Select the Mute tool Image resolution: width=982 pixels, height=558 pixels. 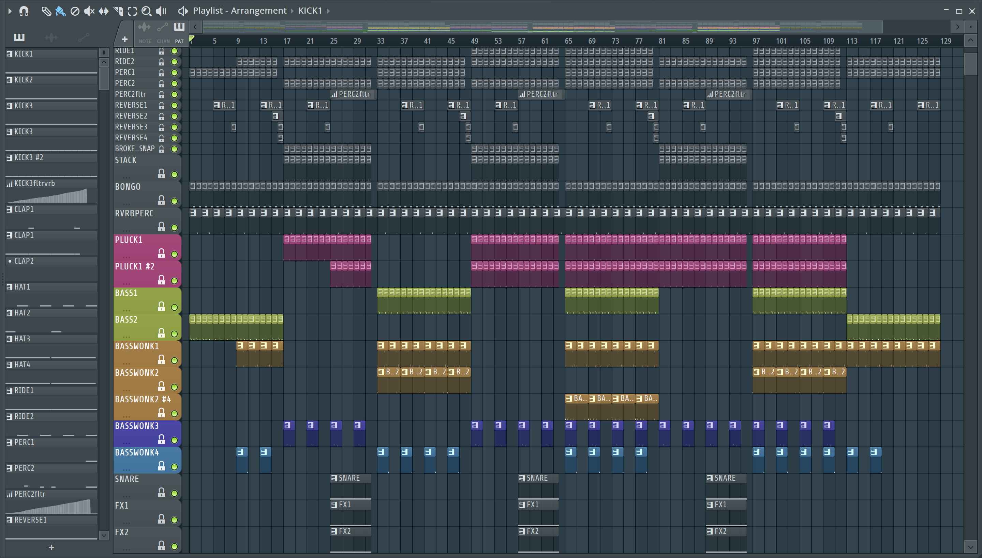89,11
